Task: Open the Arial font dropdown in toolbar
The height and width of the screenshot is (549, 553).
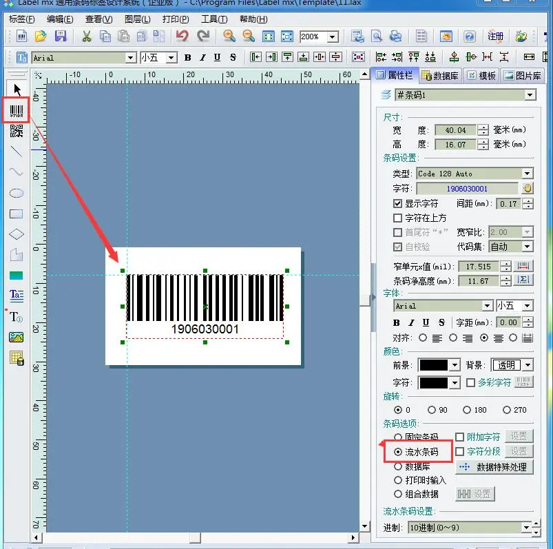Action: (x=130, y=58)
